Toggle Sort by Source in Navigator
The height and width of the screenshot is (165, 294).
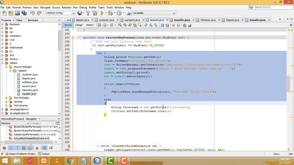click(51, 148)
